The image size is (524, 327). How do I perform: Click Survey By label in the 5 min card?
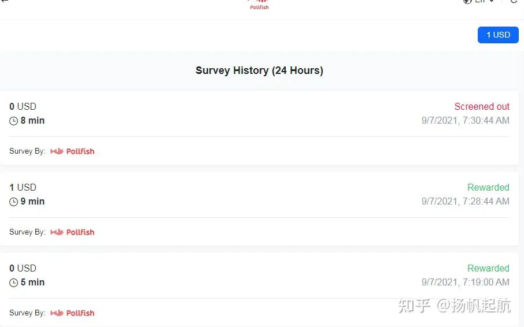point(27,313)
